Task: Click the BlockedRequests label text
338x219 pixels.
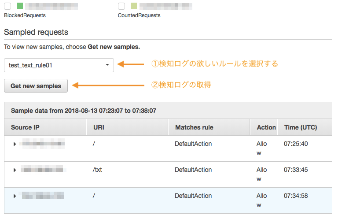Action: (25, 15)
